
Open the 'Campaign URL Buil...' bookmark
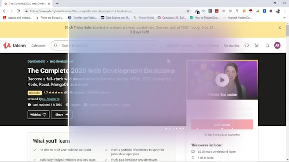tap(172, 18)
